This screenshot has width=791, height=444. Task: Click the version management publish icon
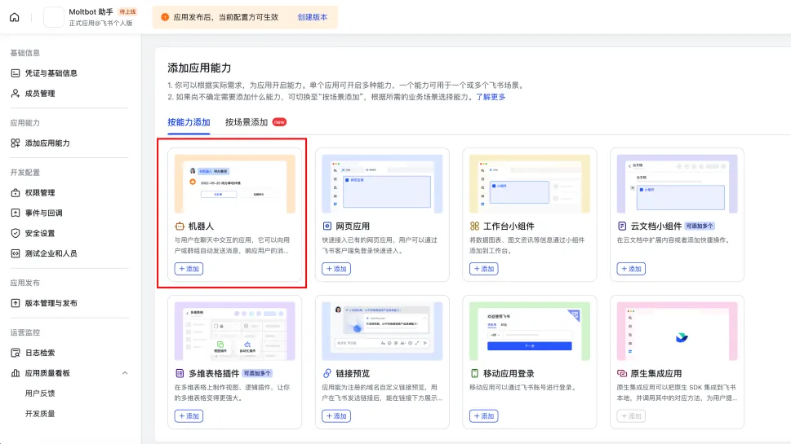[16, 303]
